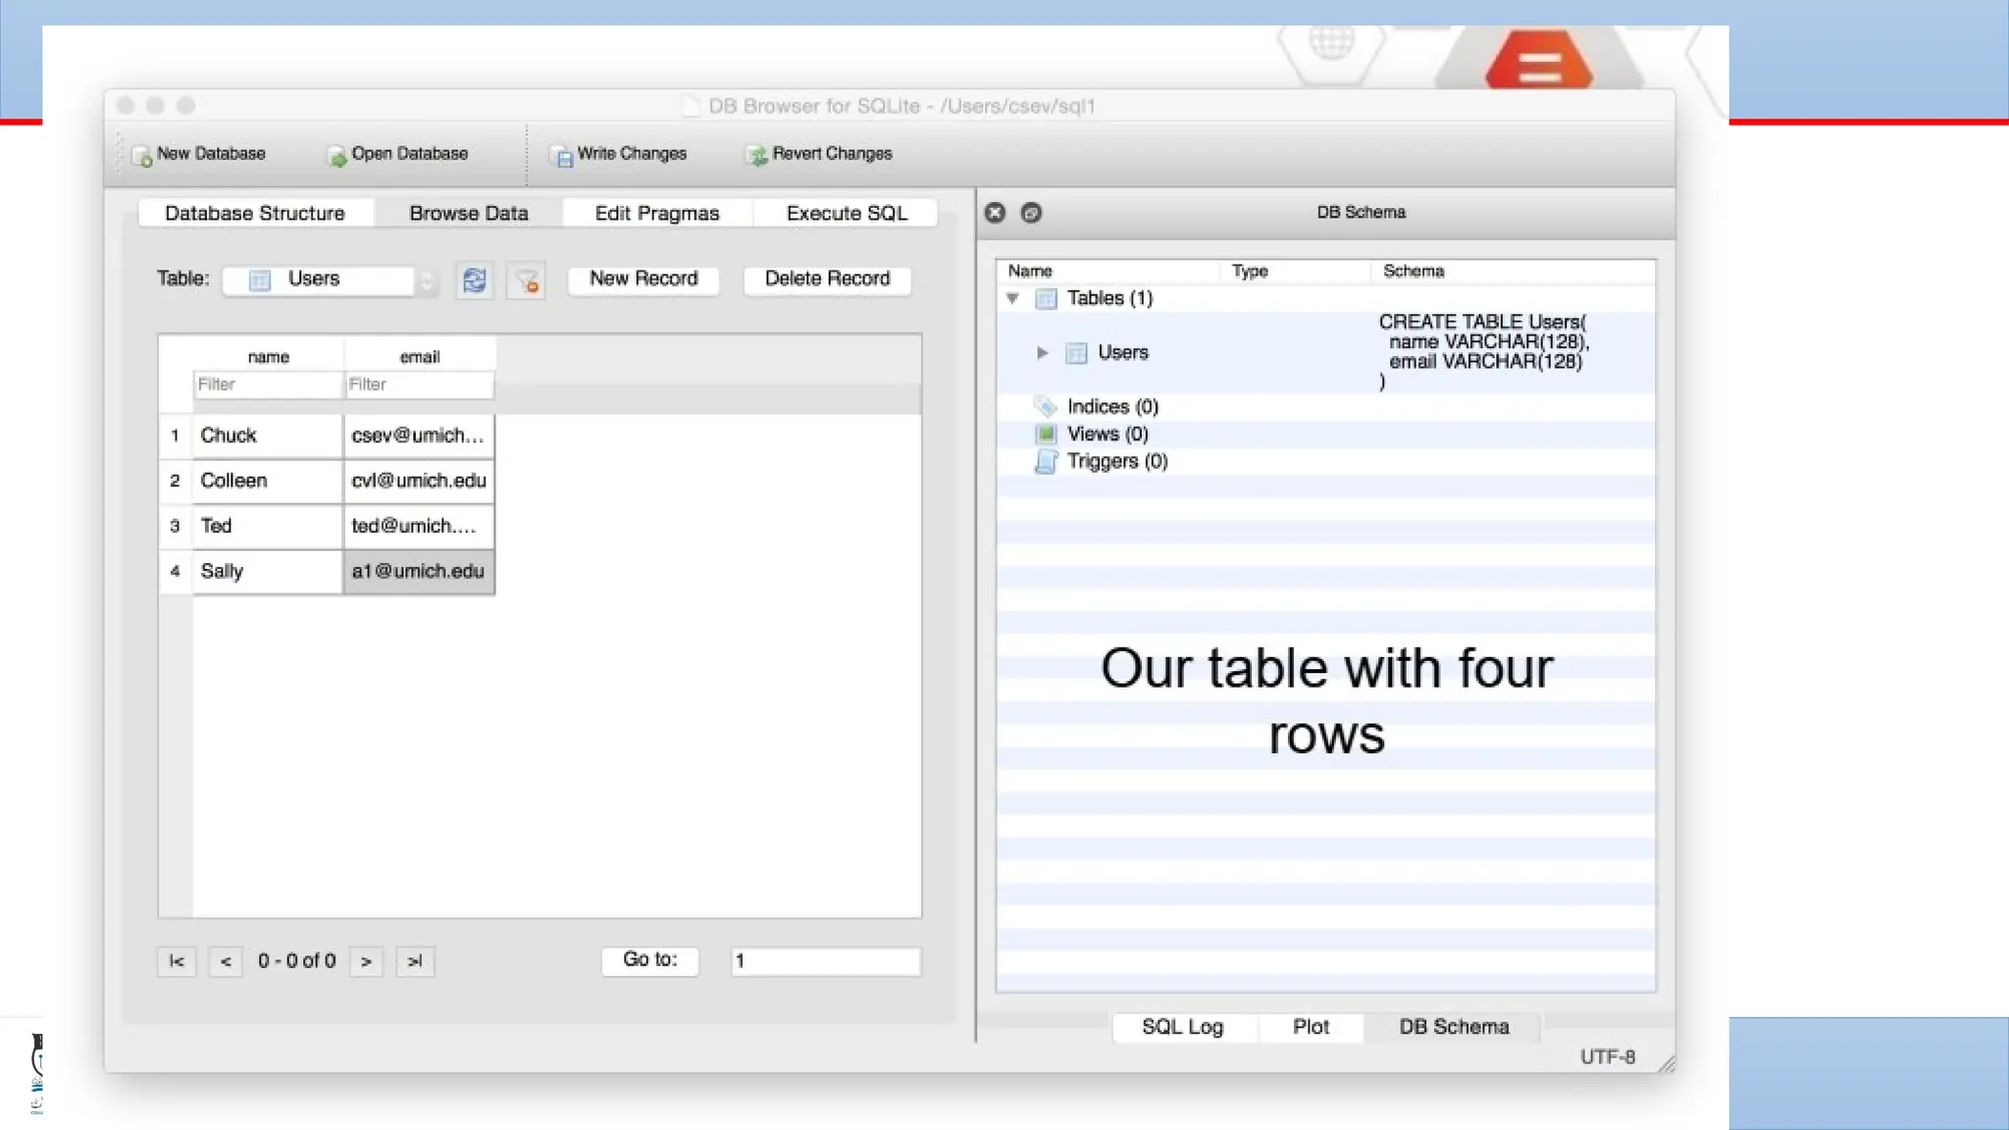2009x1130 pixels.
Task: Refresh the table data with refresh icon
Action: (475, 281)
